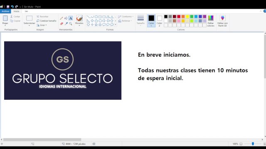This screenshot has height=149, width=266.
Task: Click the Pegar clipboard icon
Action: tap(5, 18)
